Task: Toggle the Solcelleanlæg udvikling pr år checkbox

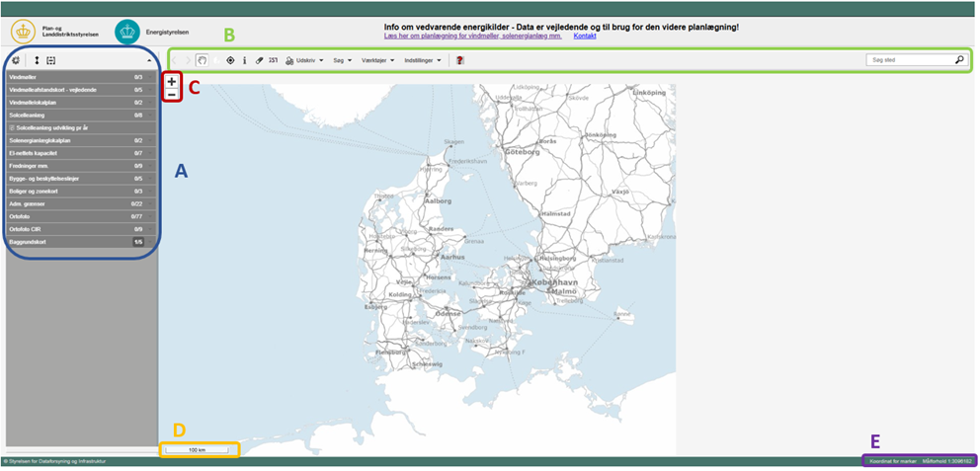Action: [13, 127]
